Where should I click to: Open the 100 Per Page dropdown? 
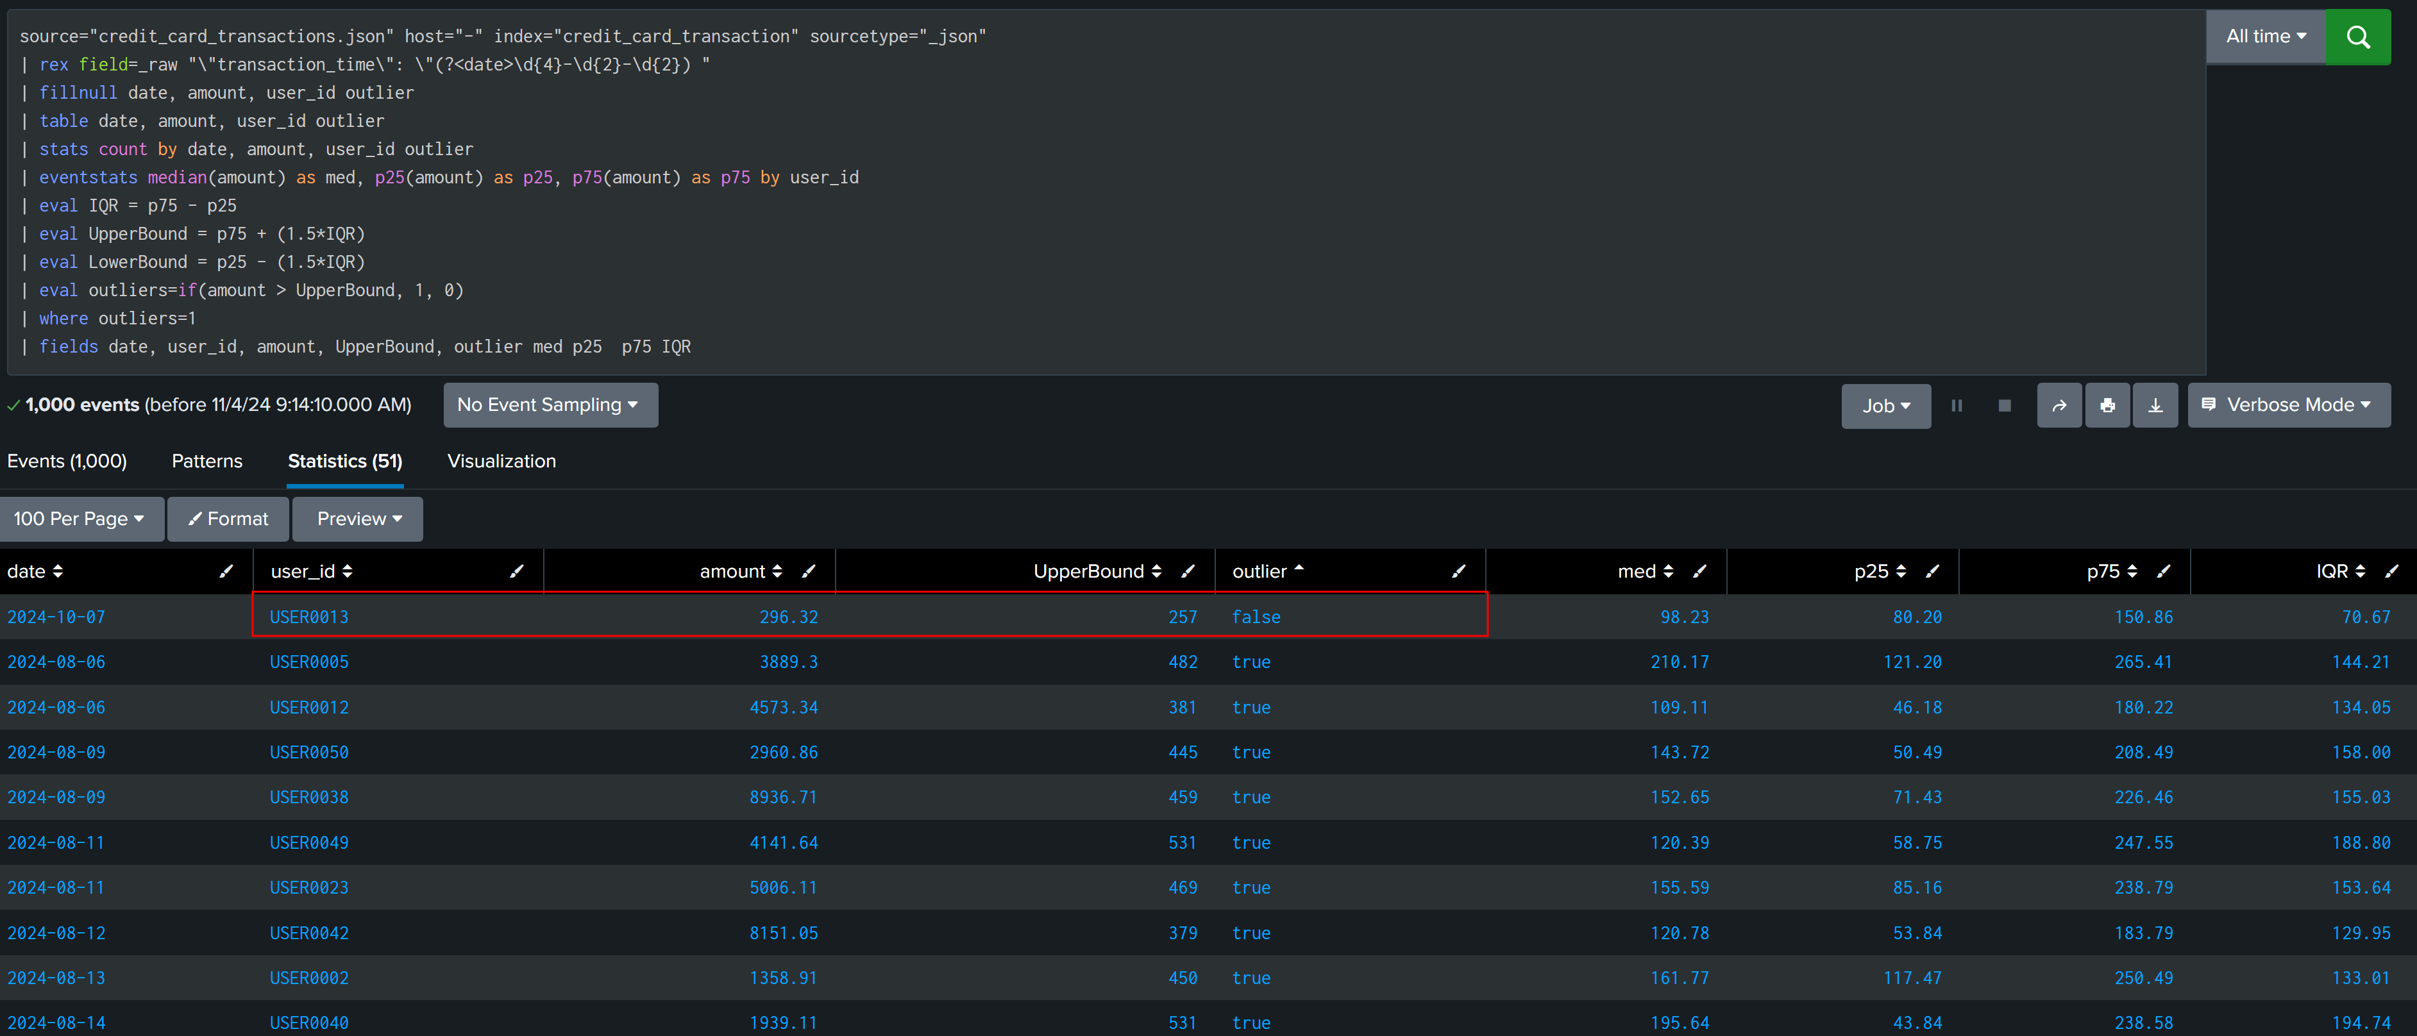[x=81, y=519]
